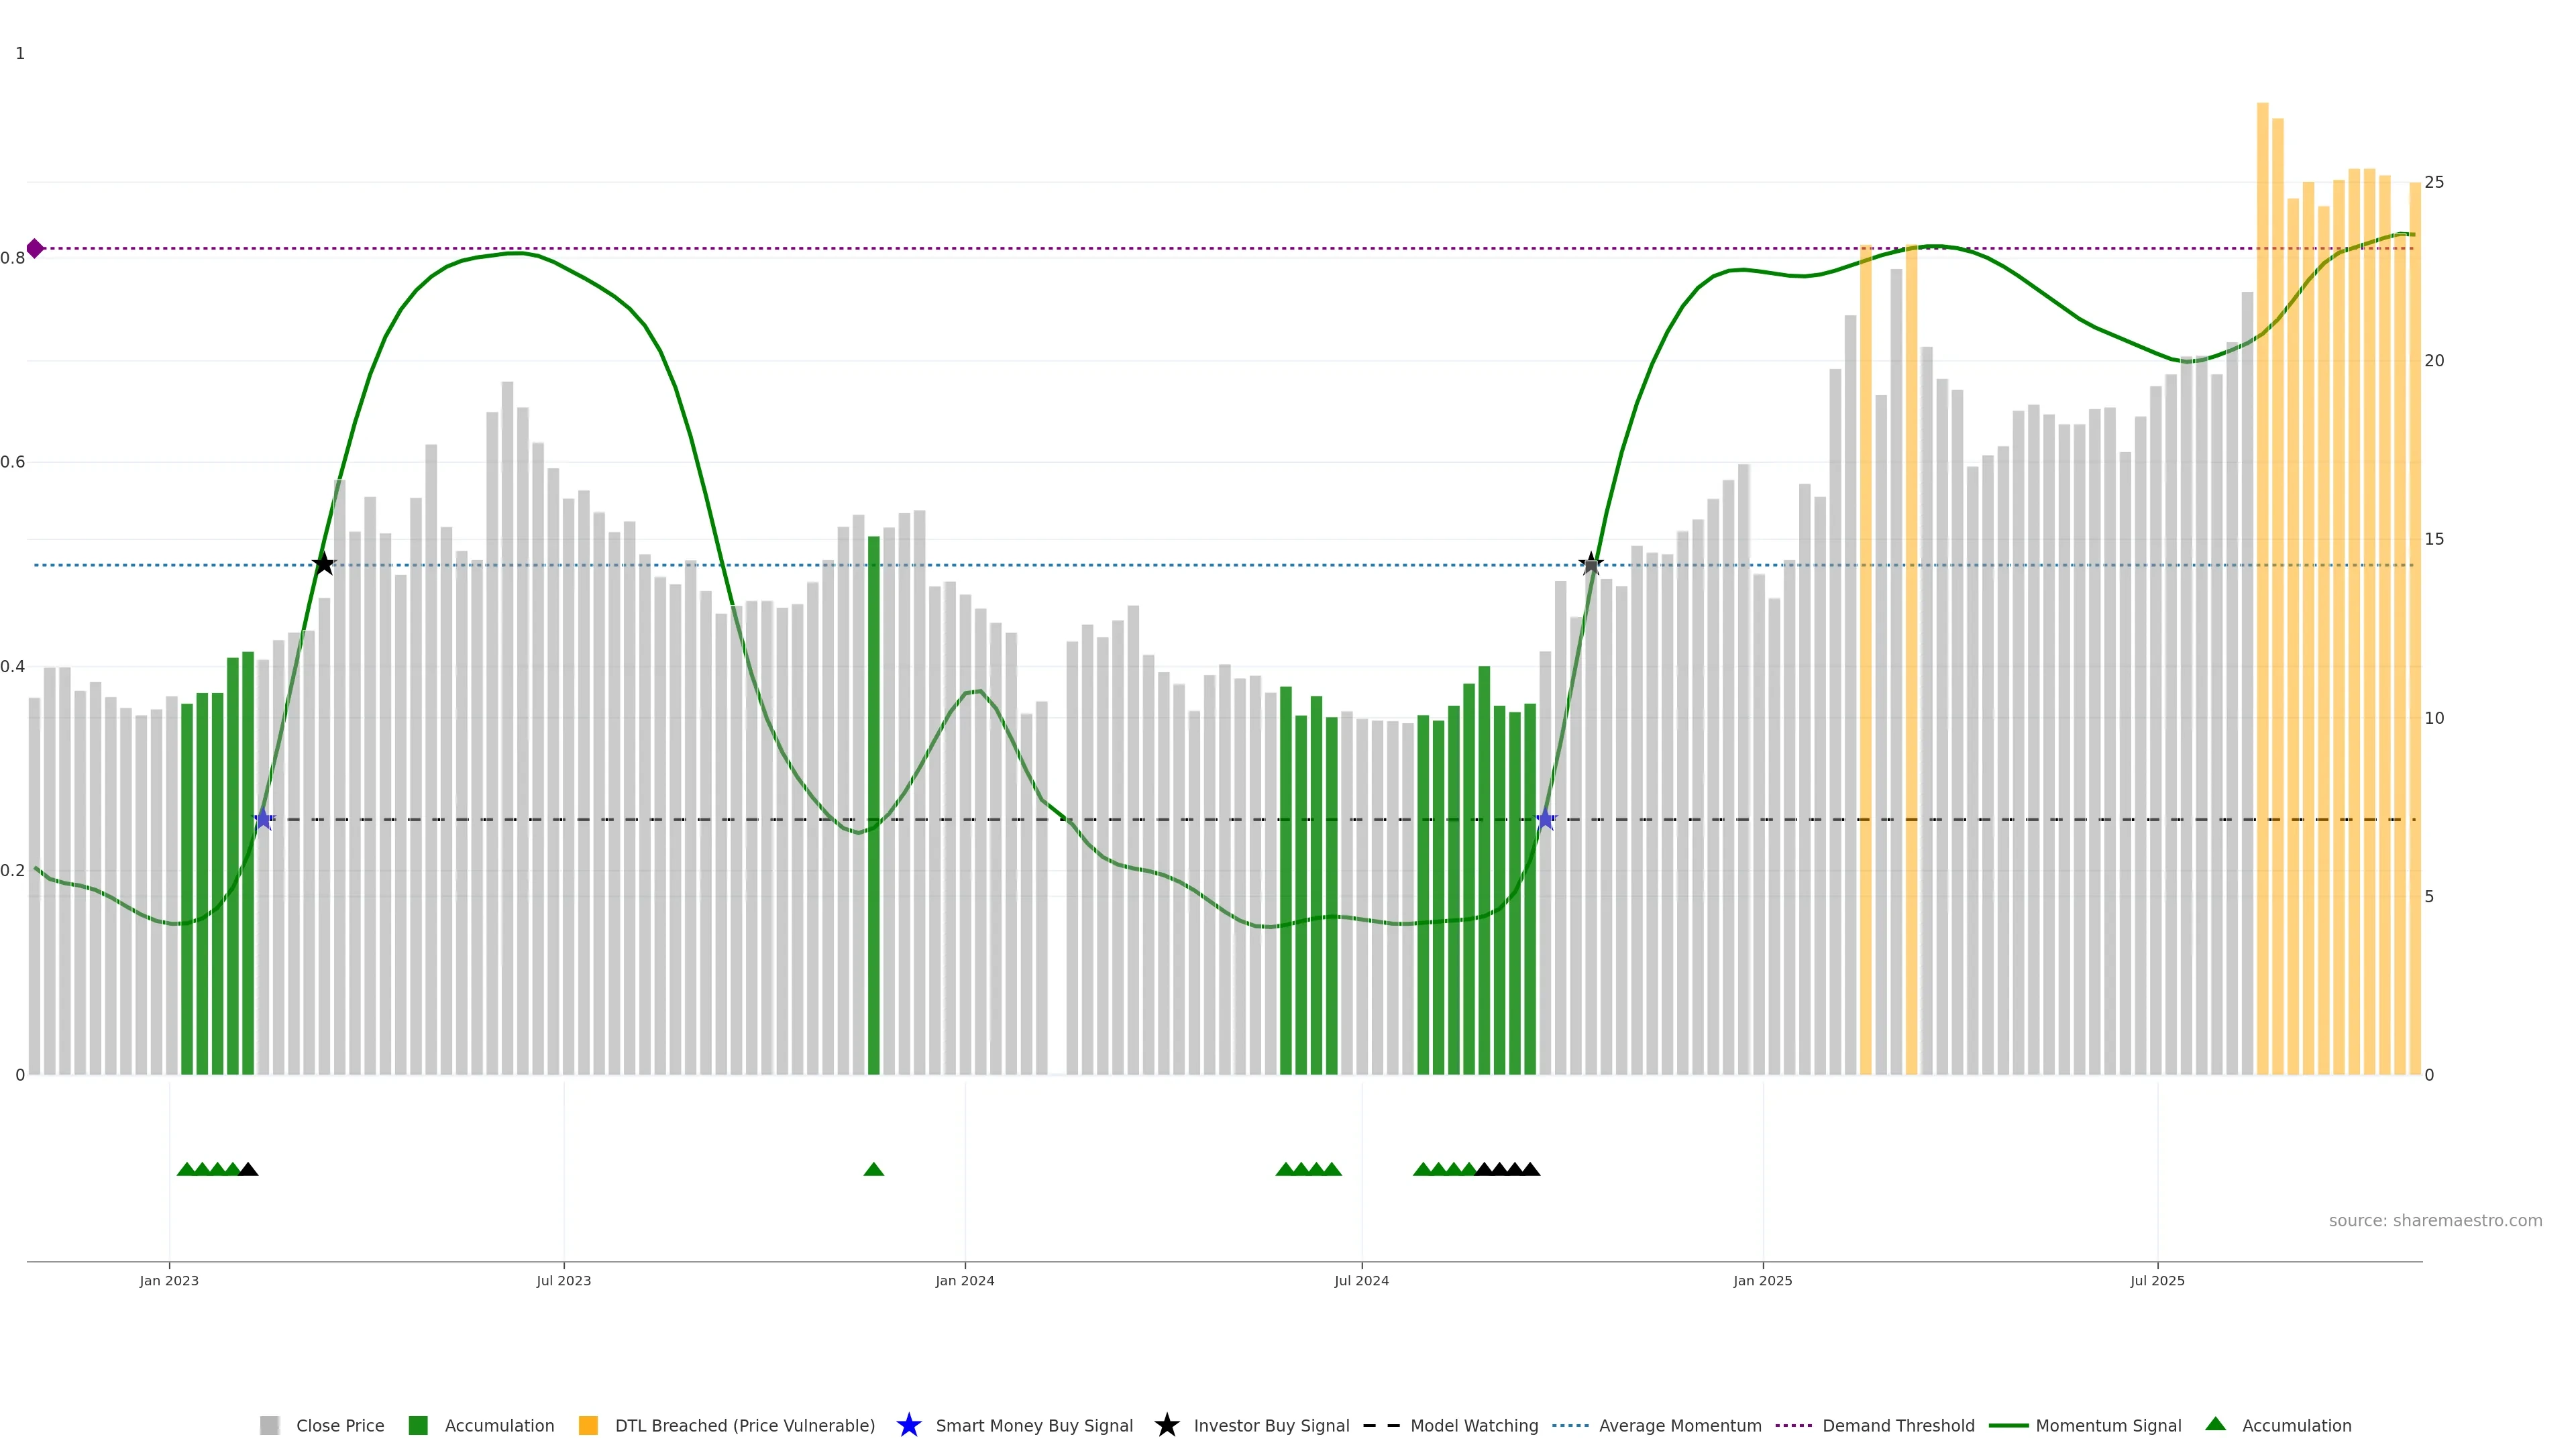Click the green triangle icon in legend
Viewport: 2576px width, 1449px height.
(2215, 1424)
